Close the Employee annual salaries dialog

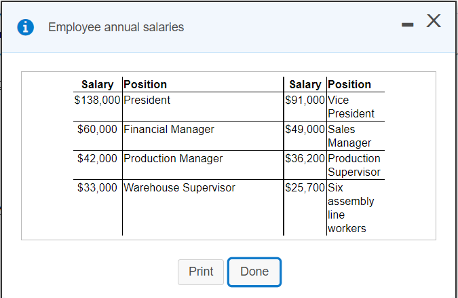(x=434, y=22)
